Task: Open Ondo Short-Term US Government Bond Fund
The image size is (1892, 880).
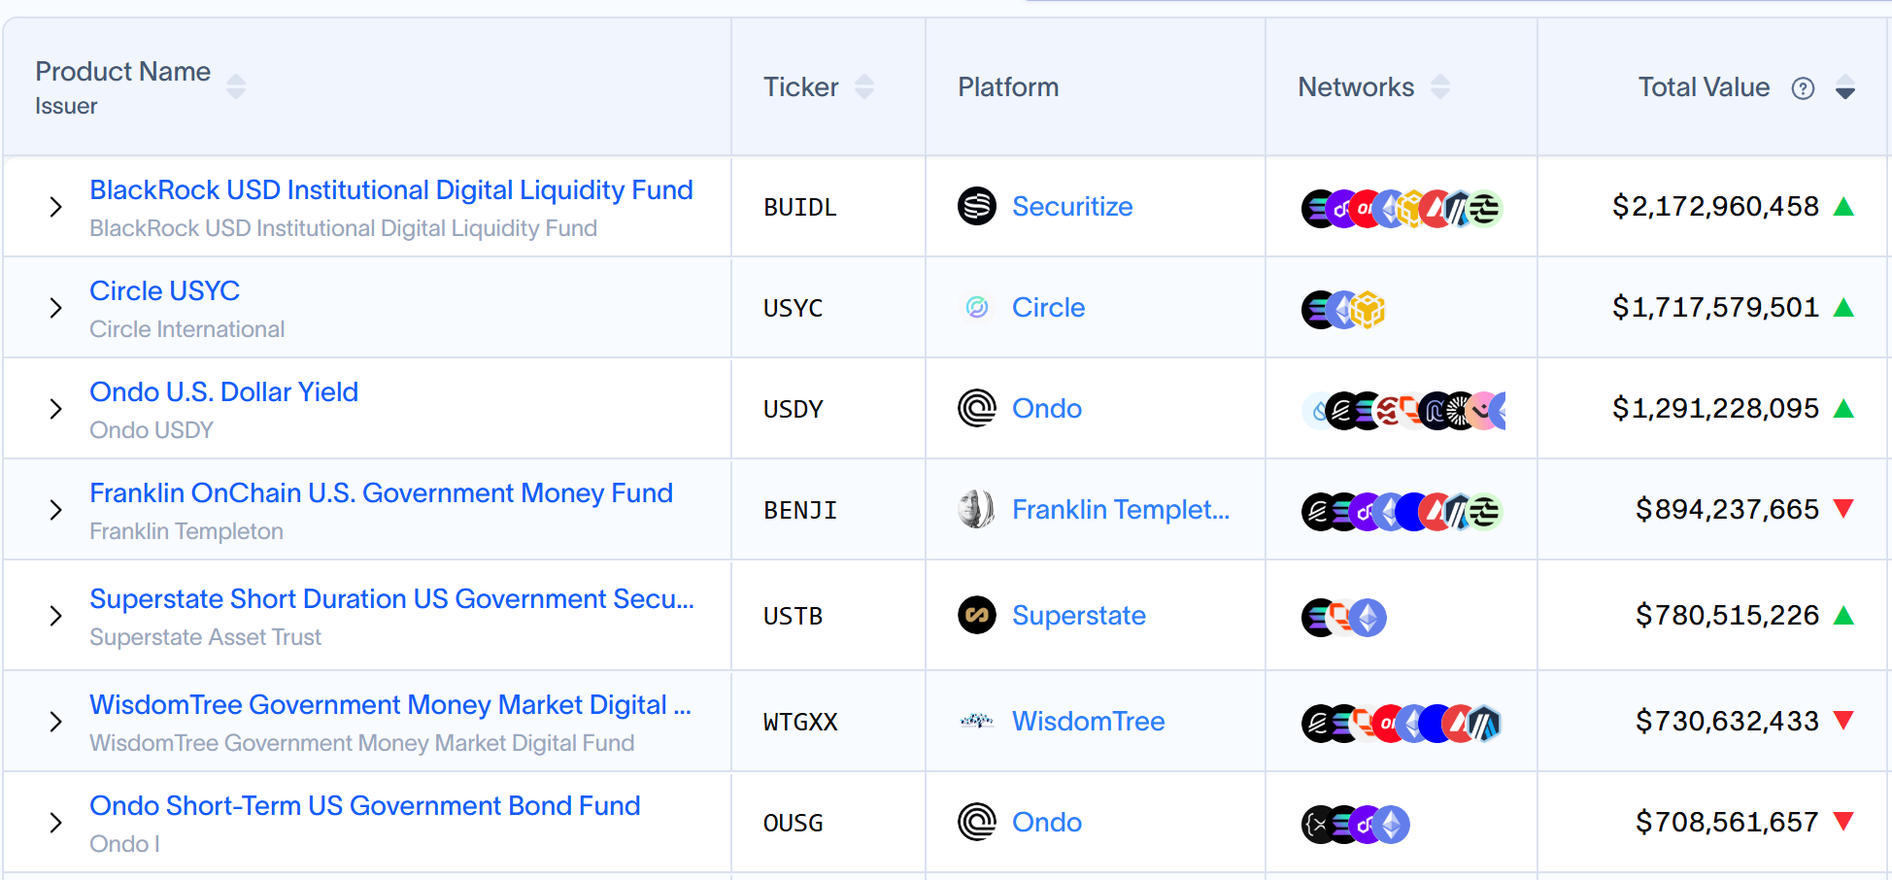Action: click(364, 805)
